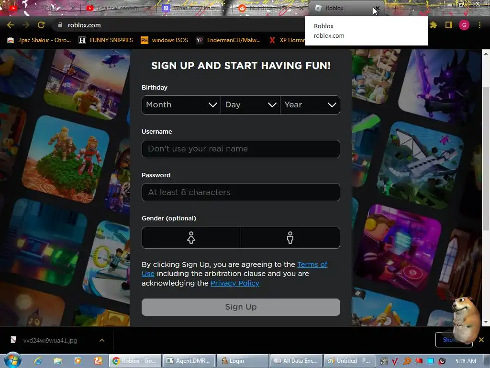
Task: Expand the Year birthday dropdown
Action: (310, 105)
